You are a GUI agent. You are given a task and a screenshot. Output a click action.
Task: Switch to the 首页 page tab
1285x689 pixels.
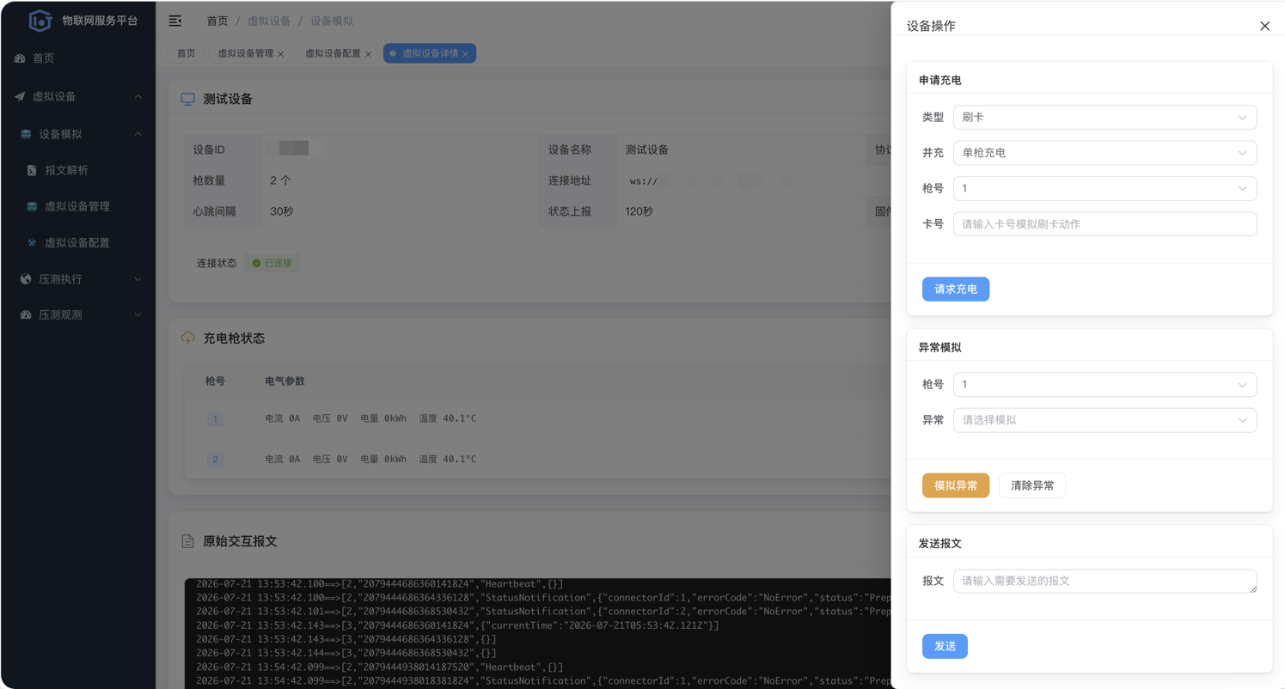tap(186, 53)
